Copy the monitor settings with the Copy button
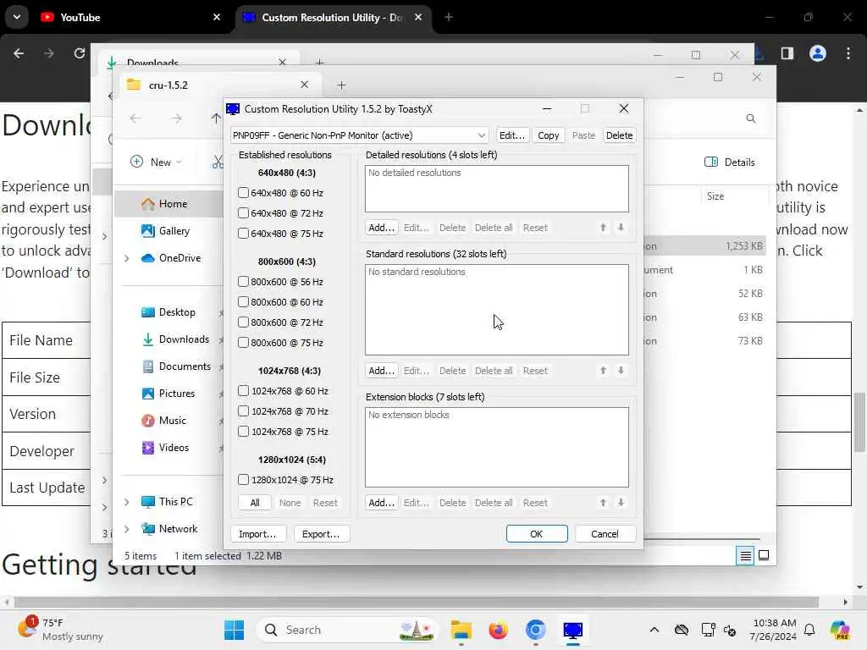Viewport: 867px width, 650px height. tap(548, 135)
